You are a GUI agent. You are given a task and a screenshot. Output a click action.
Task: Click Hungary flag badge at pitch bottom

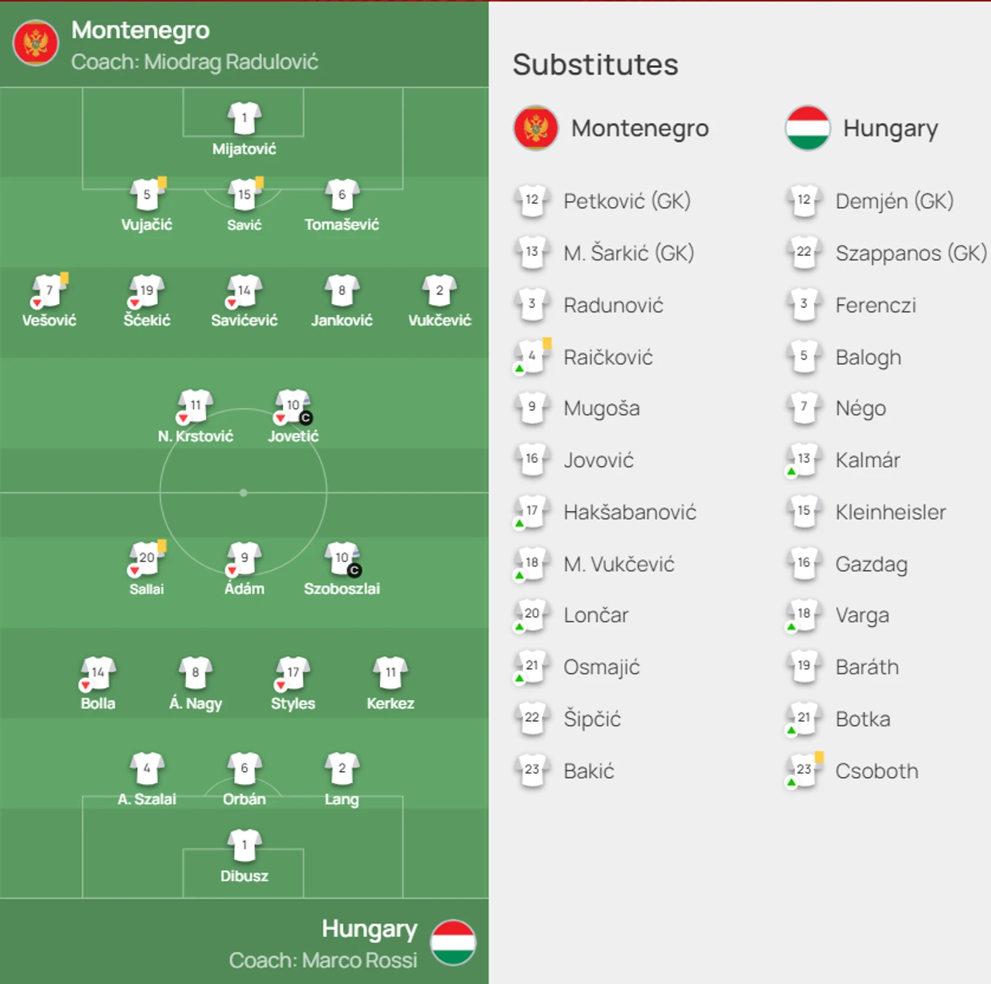[453, 943]
